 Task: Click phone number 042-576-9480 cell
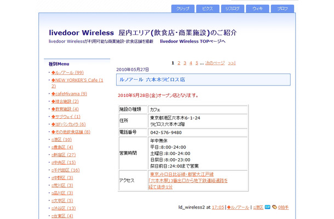(198, 132)
